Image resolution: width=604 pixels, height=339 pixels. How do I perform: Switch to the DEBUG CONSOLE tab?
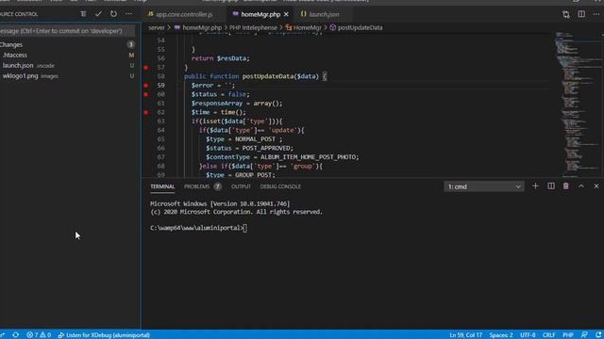[x=280, y=186]
